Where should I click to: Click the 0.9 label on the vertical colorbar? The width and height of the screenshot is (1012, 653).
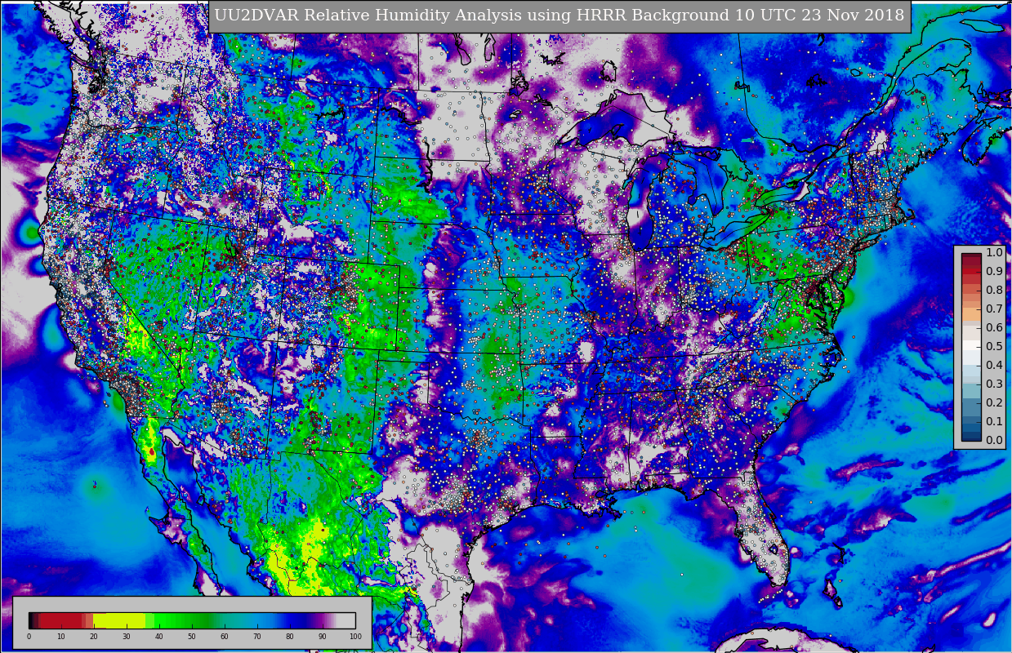(x=994, y=272)
